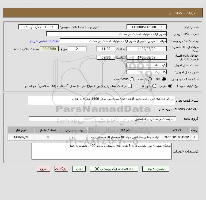Click the پاسخ به نیاز button
The image size is (206, 200).
(x=155, y=169)
